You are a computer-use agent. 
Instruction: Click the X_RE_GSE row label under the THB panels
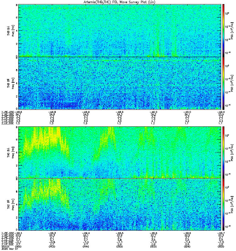click(8, 112)
